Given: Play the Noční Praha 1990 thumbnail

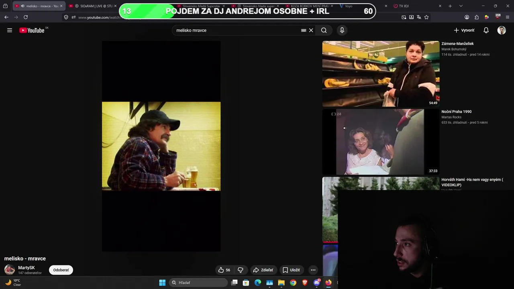Looking at the screenshot, I should [x=381, y=142].
